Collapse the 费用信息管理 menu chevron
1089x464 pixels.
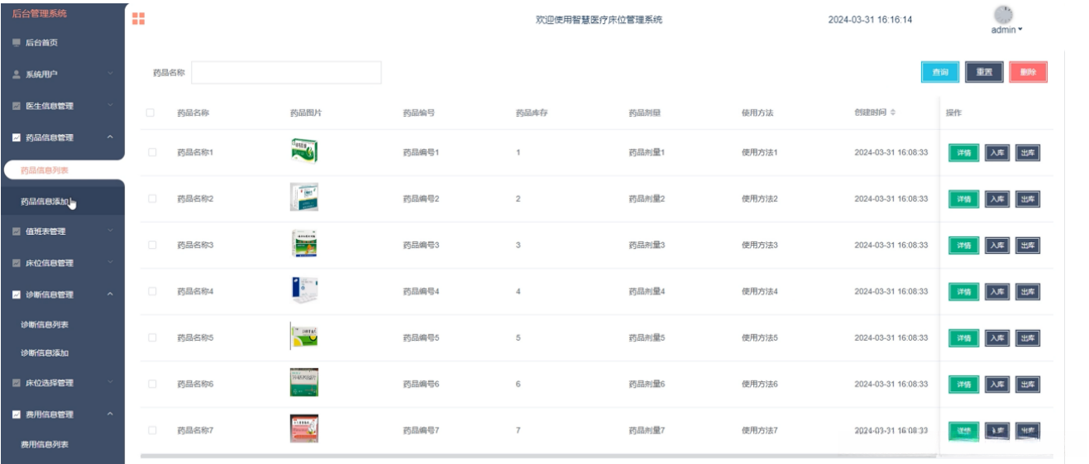(x=110, y=414)
